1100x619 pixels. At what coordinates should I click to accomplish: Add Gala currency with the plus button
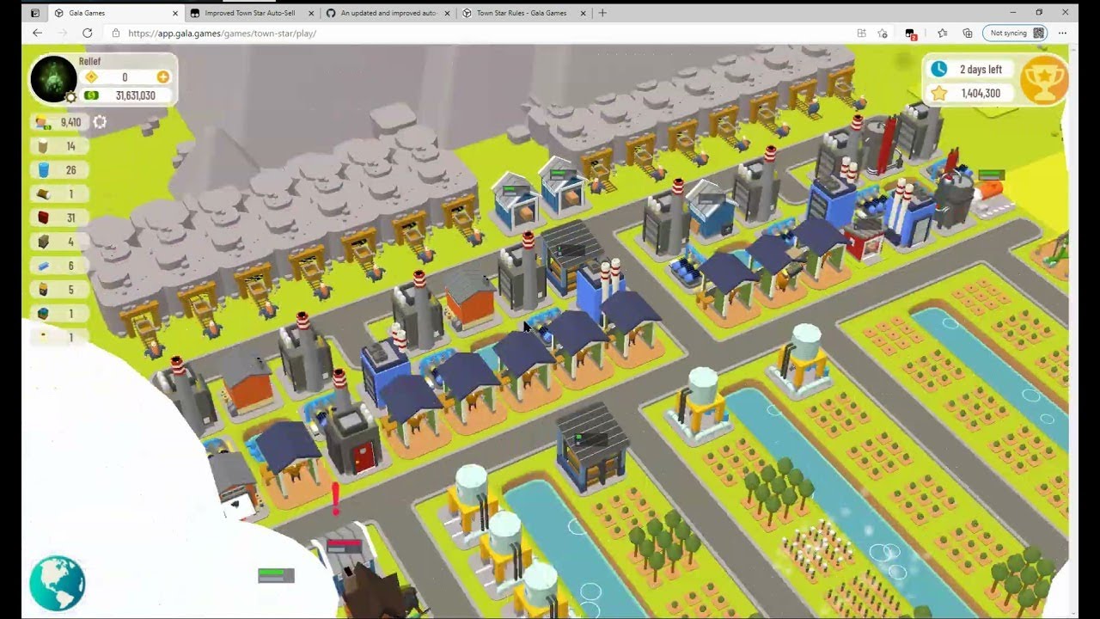(162, 77)
